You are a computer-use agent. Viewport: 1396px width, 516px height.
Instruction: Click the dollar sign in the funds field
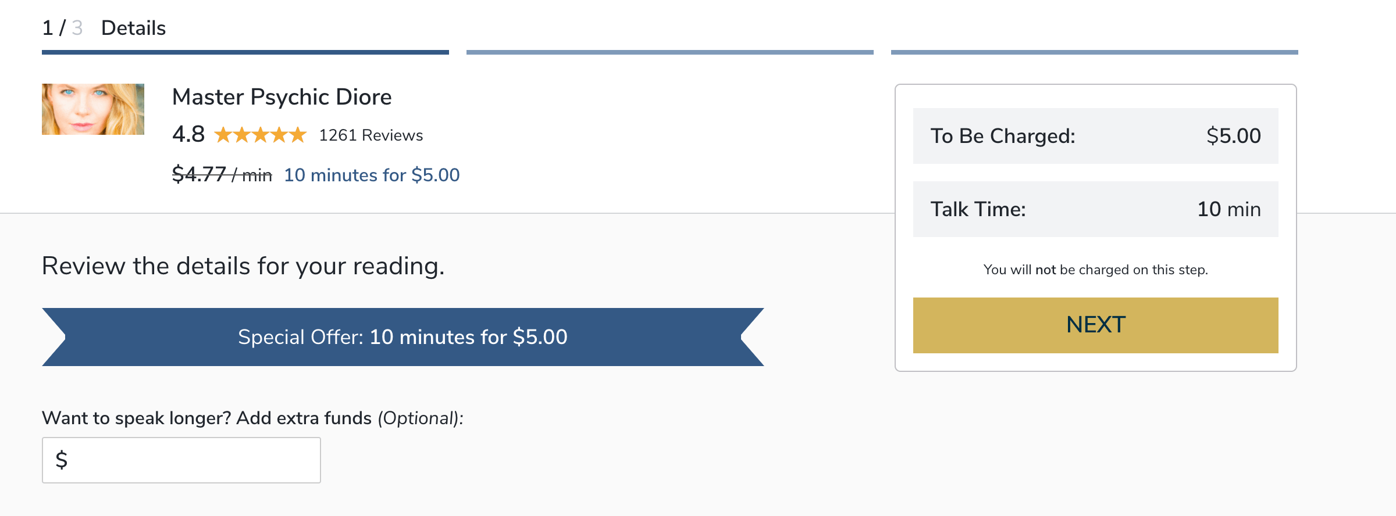coord(62,460)
